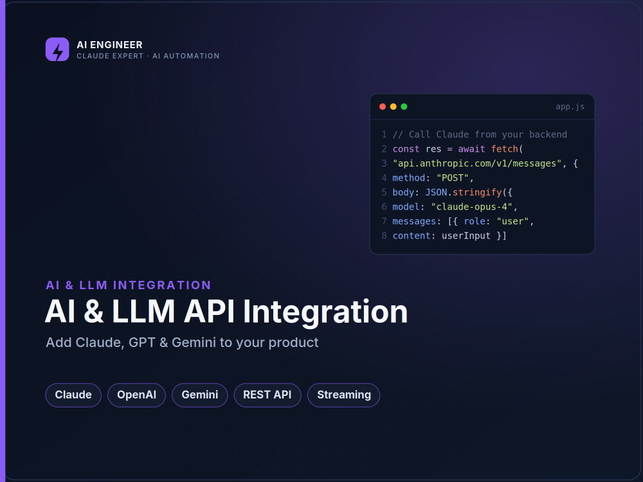Click the comment line Call Claude from your backend
This screenshot has height=482, width=643.
click(x=480, y=134)
